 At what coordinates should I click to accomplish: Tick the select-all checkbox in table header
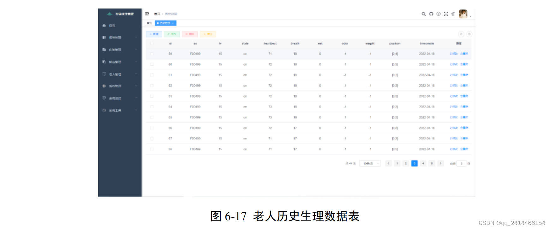(152, 43)
